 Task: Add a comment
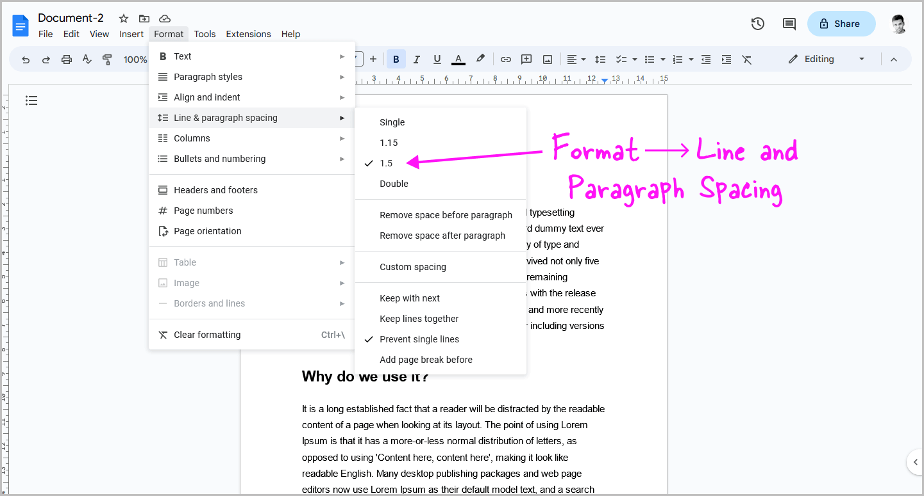pyautogui.click(x=526, y=59)
